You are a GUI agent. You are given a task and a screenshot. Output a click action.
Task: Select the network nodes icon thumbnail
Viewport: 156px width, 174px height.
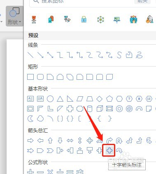100,19
